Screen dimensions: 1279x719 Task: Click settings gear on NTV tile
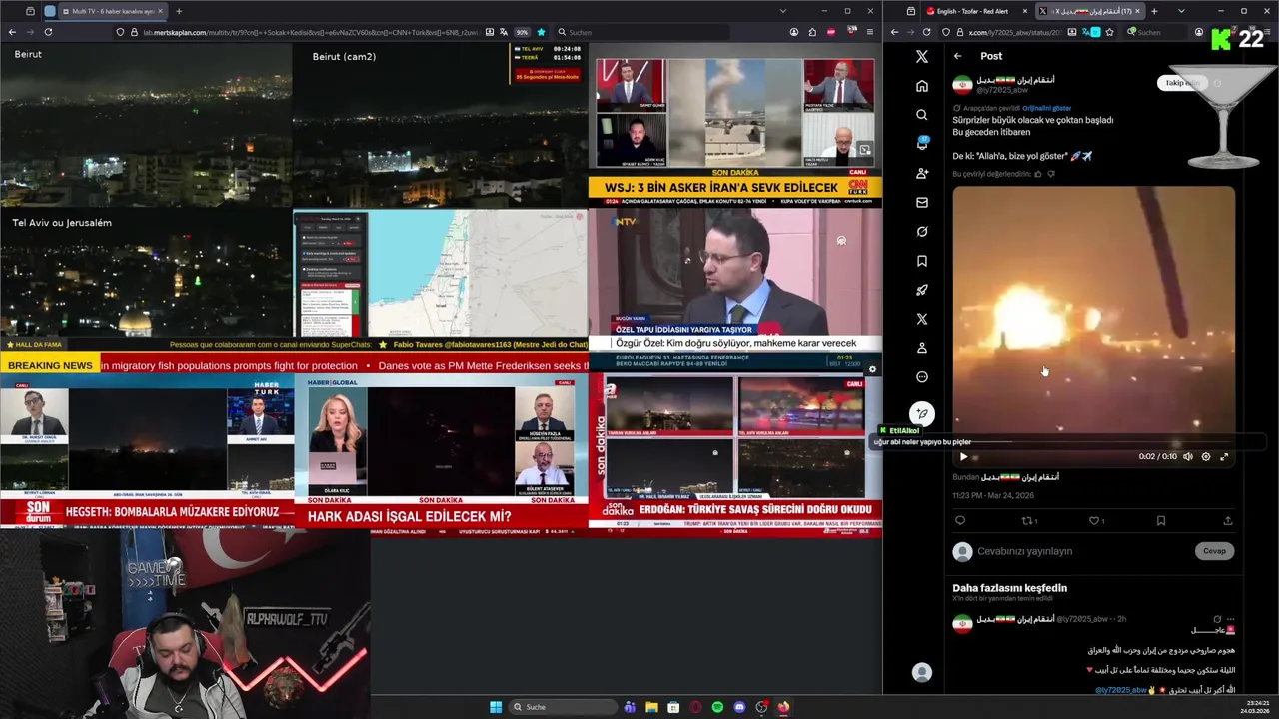click(872, 369)
